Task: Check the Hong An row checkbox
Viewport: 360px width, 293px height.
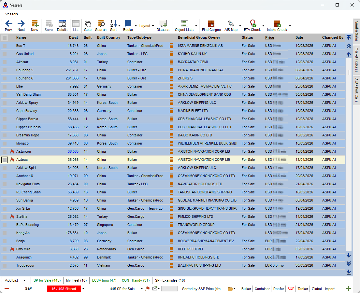Action: tap(5, 233)
